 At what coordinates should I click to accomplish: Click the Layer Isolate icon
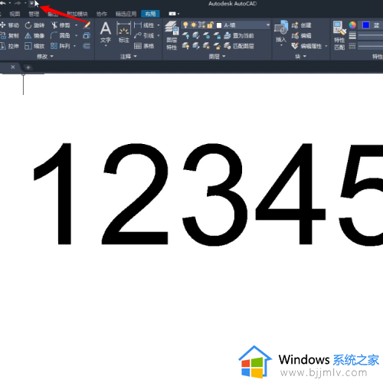point(196,35)
